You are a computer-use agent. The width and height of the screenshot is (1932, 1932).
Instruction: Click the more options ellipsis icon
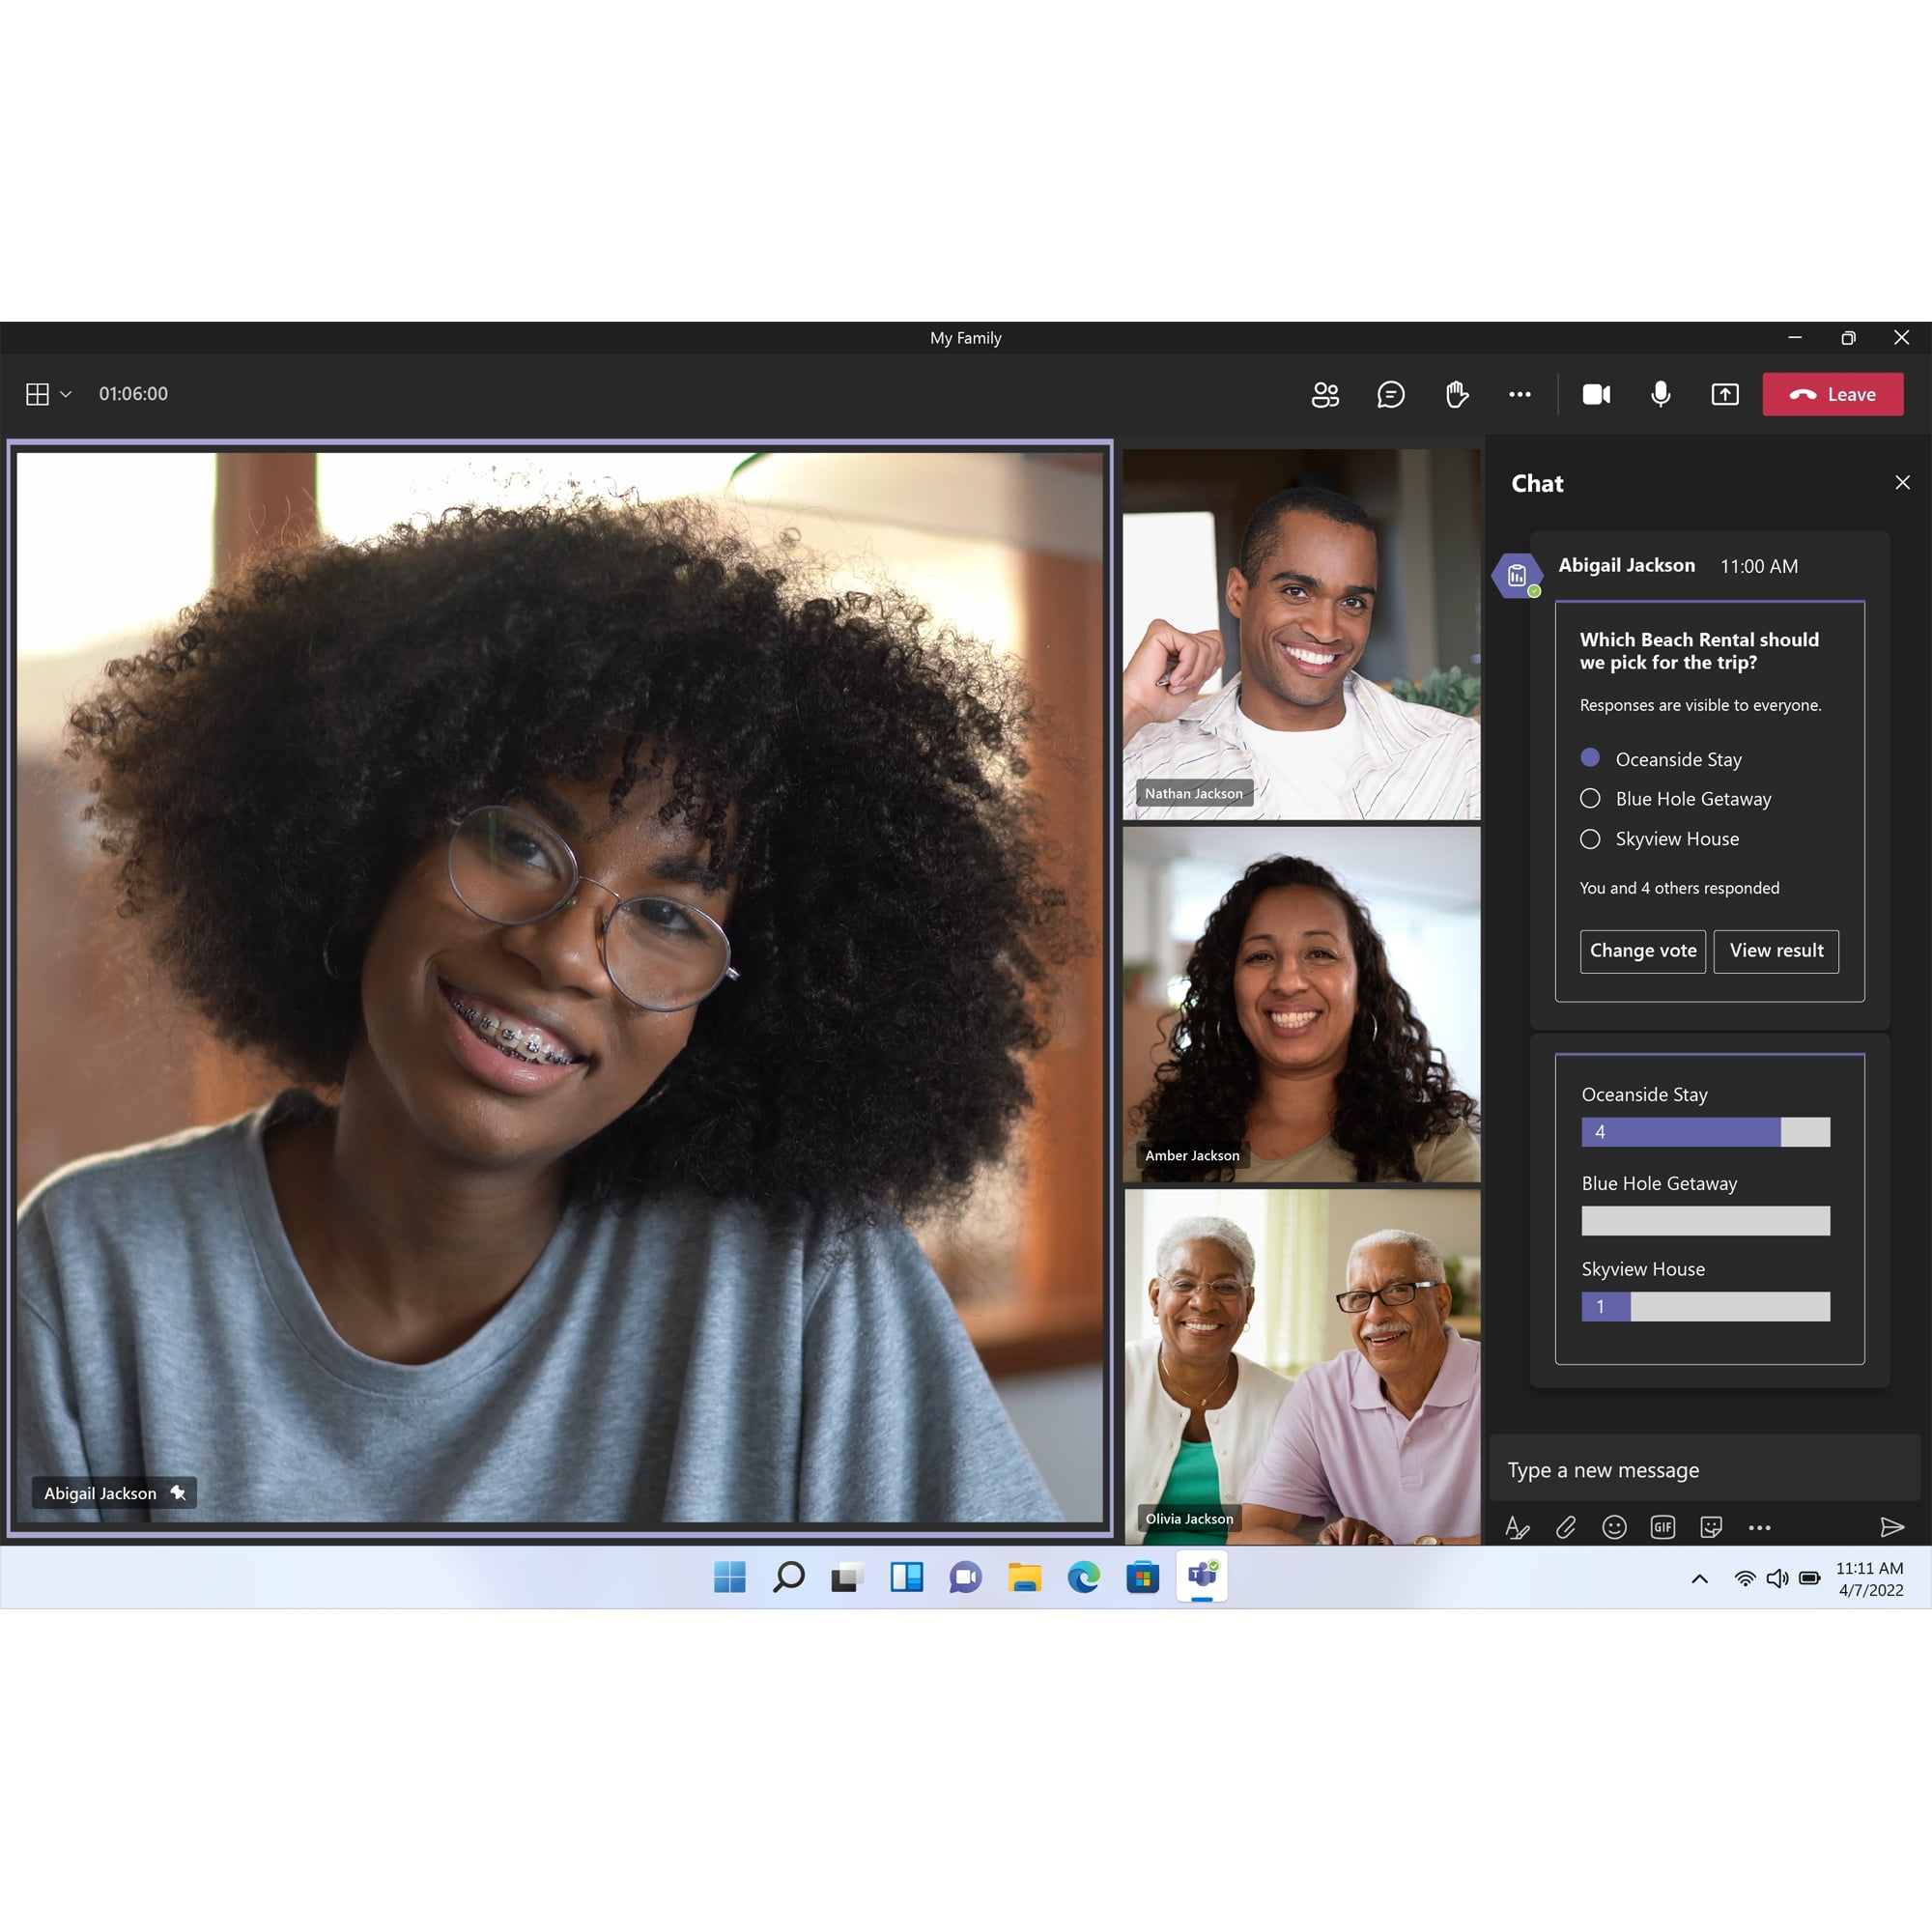1518,394
